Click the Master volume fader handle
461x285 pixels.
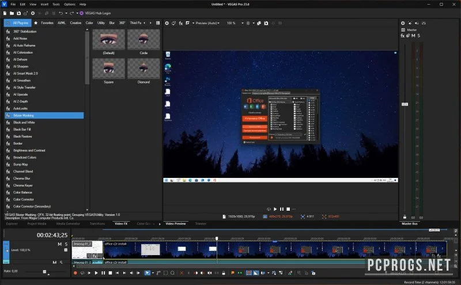pyautogui.click(x=405, y=104)
